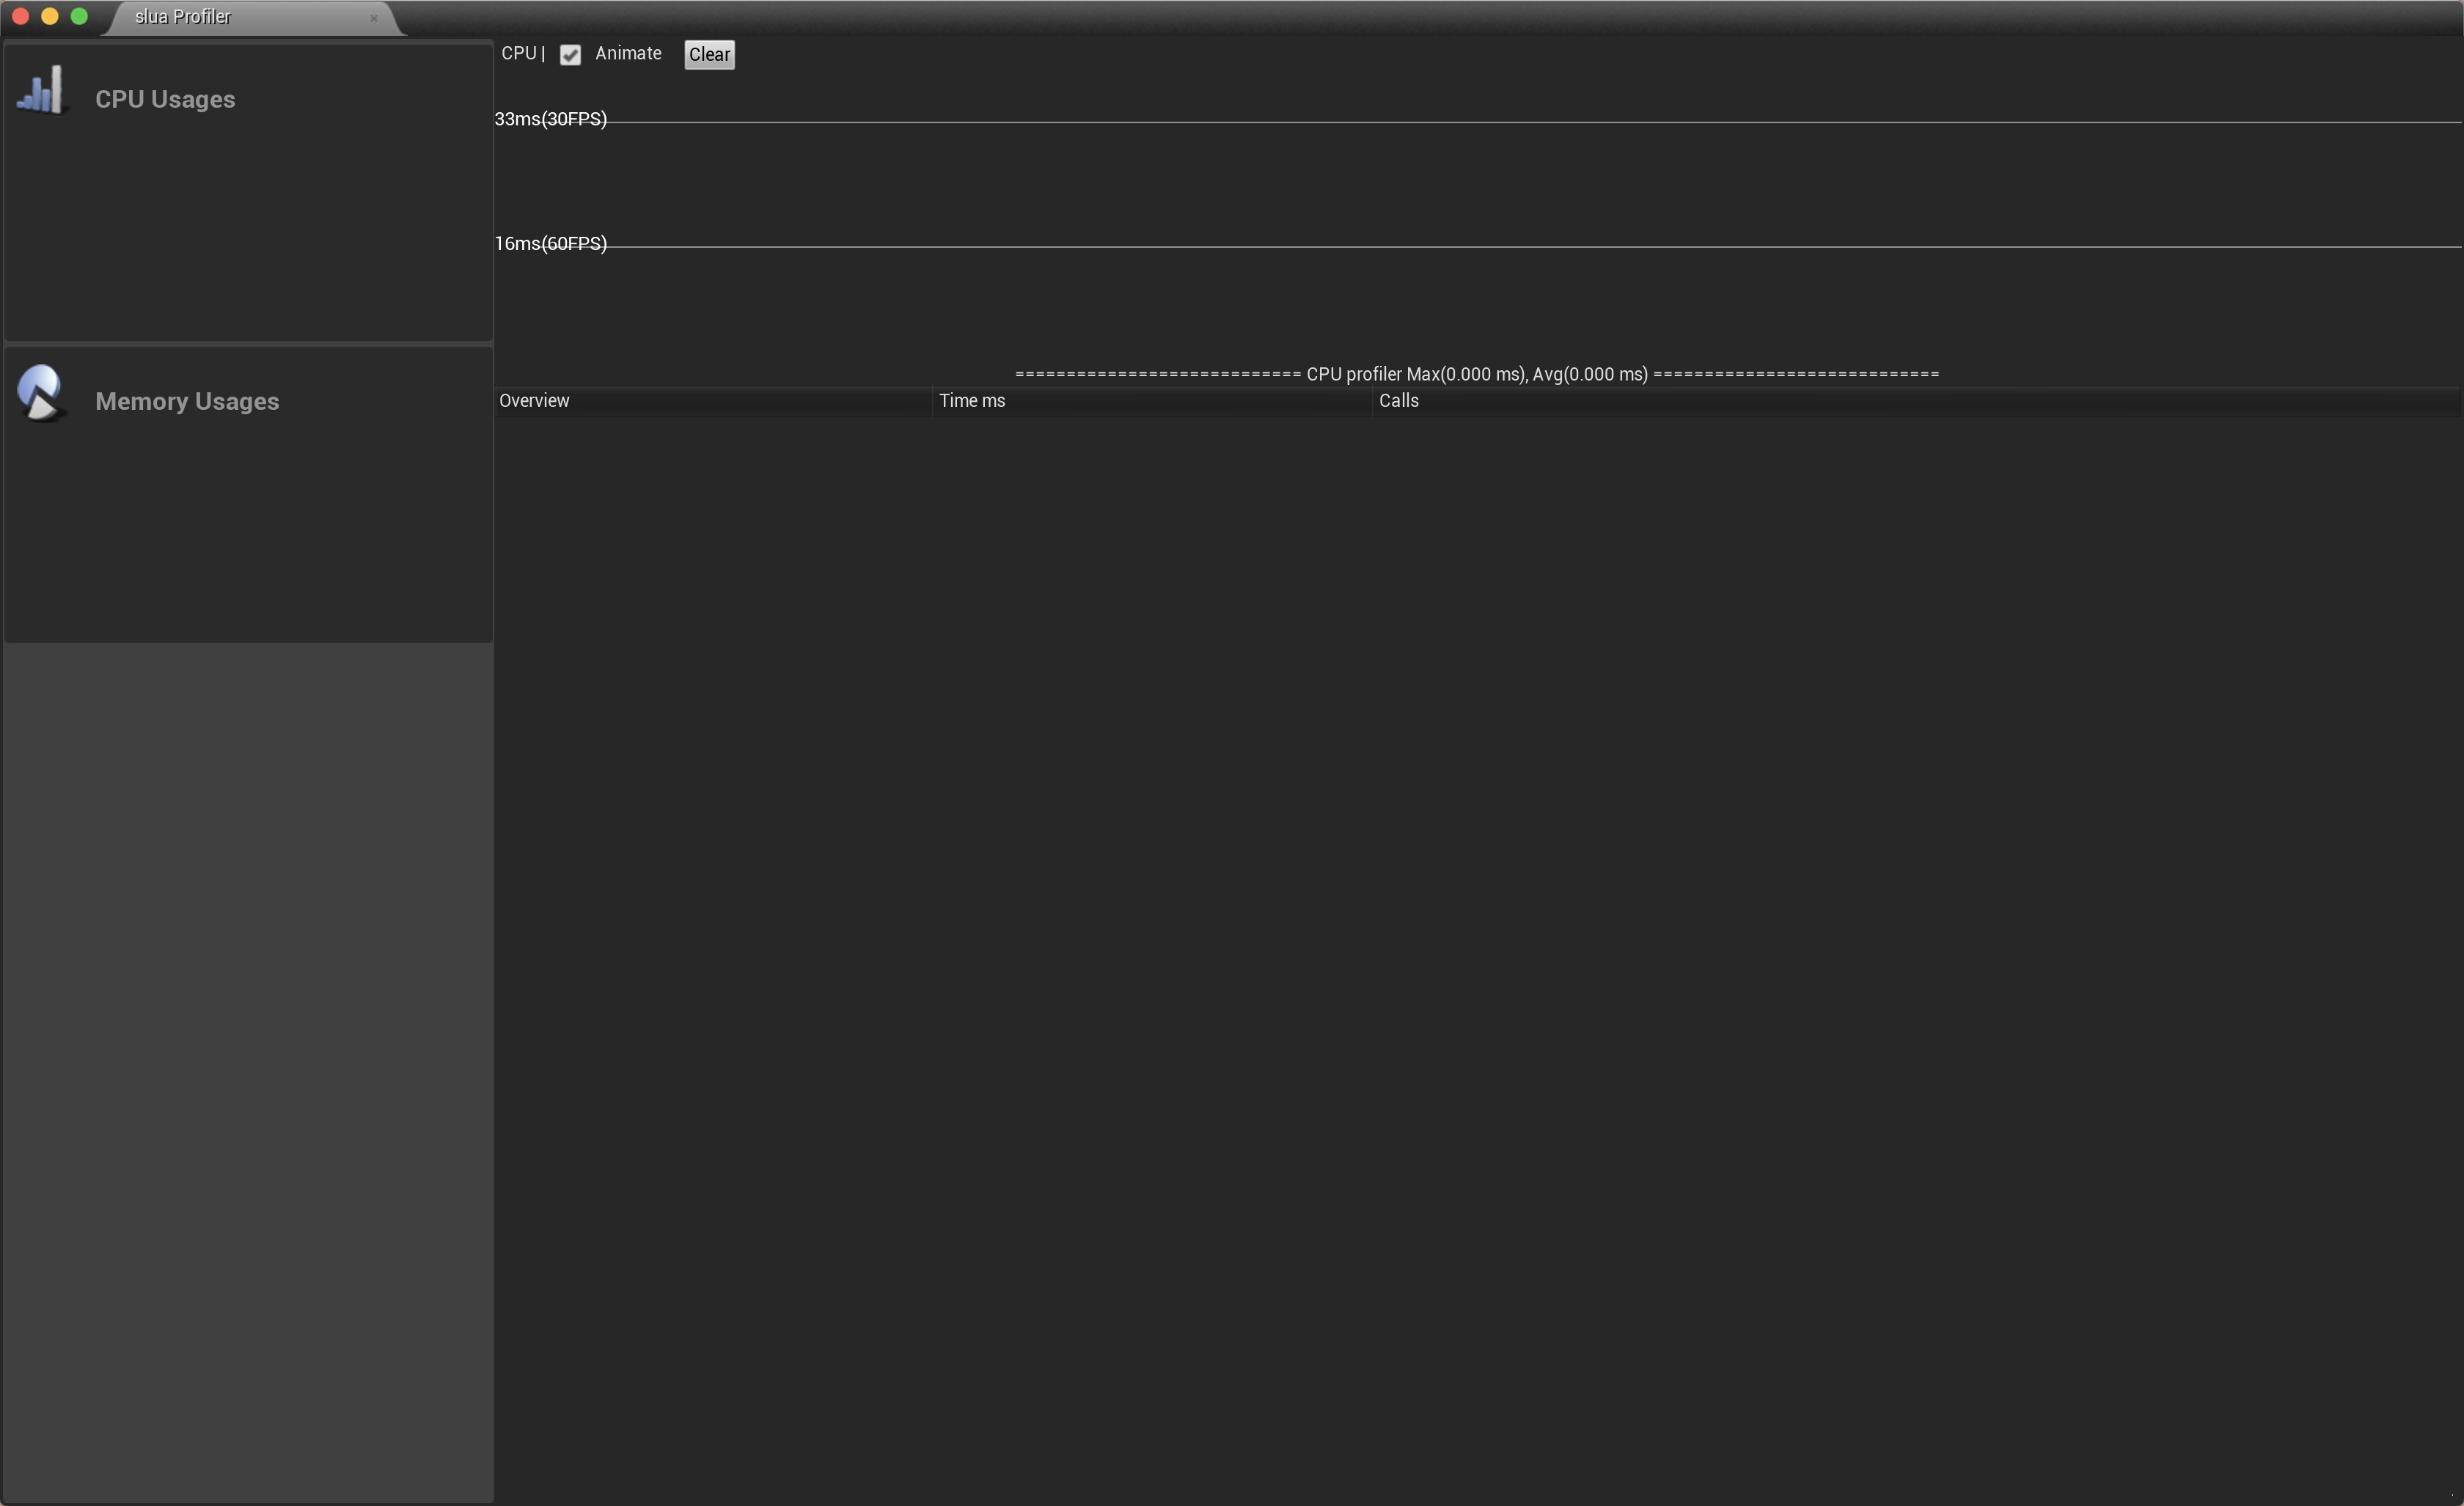The width and height of the screenshot is (2464, 1506).
Task: Click the CPU Usages panel title text
Action: (x=165, y=98)
